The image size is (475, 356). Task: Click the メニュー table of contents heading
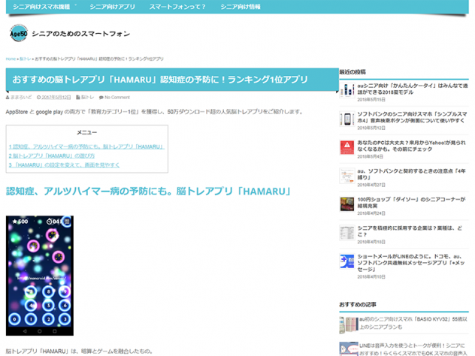[87, 132]
